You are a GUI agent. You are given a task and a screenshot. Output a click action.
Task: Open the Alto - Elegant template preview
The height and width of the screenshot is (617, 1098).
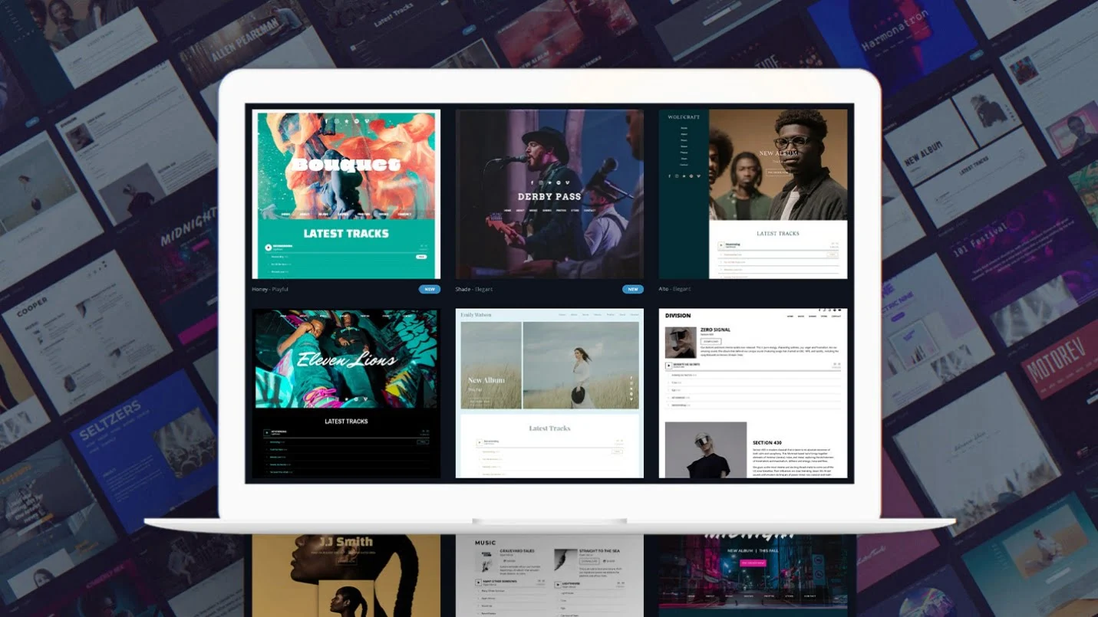pos(753,194)
